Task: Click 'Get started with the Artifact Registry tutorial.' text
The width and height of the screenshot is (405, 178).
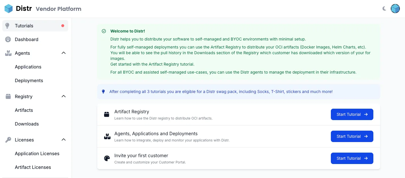Action: [x=152, y=64]
